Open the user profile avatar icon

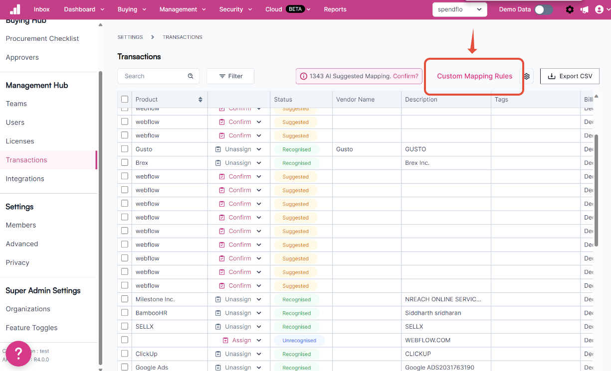click(x=599, y=9)
